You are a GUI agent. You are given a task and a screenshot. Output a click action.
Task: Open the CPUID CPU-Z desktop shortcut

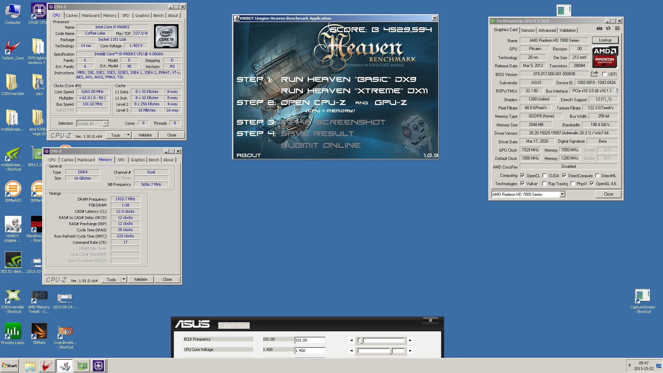point(39,14)
